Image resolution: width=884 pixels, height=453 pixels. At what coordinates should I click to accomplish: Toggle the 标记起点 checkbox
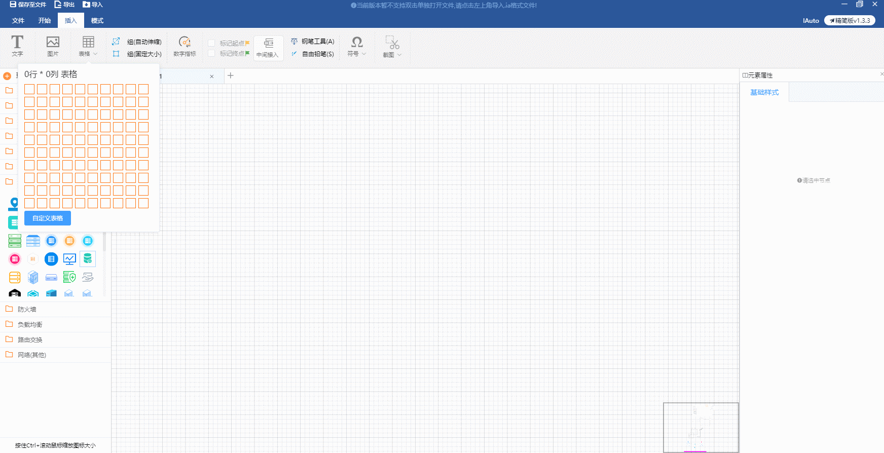tap(212, 43)
